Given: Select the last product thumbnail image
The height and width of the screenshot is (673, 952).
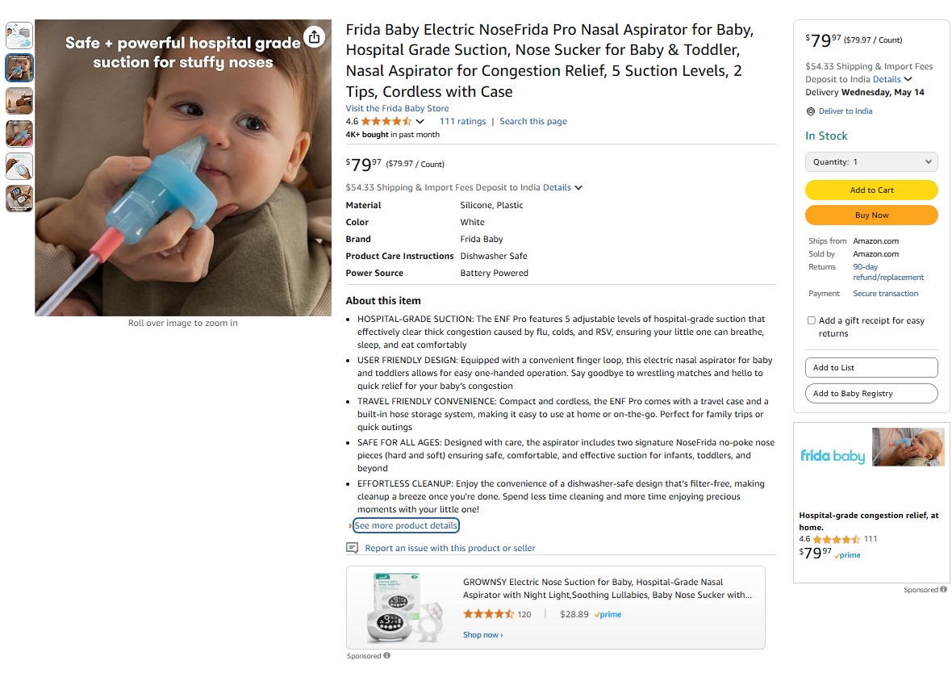Looking at the screenshot, I should 19,199.
